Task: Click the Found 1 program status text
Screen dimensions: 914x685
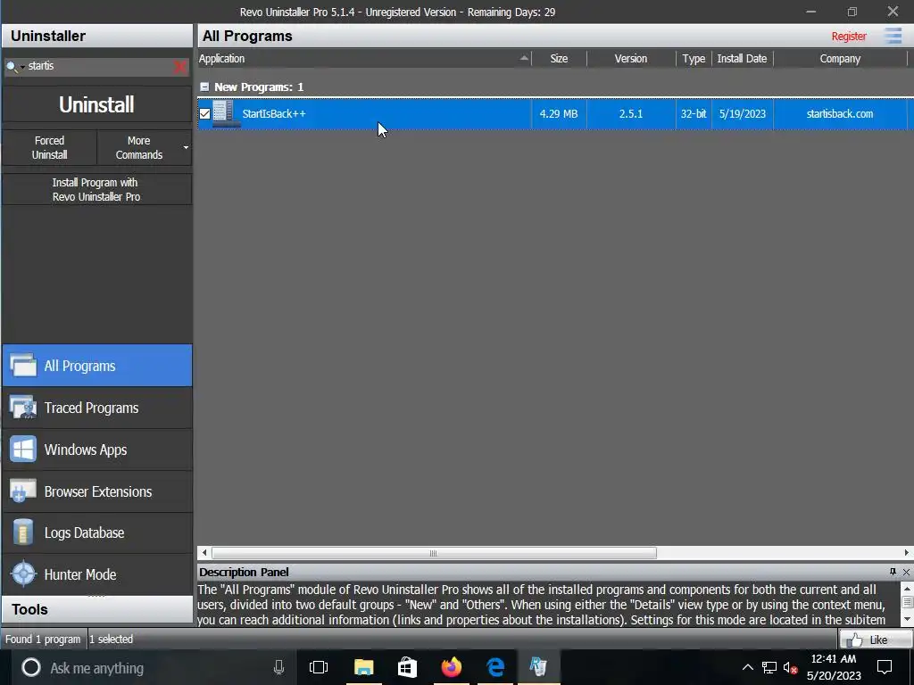Action: [x=43, y=639]
